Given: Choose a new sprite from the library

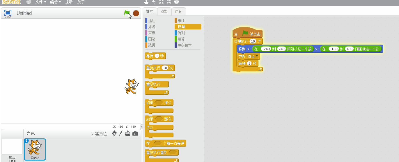Looking at the screenshot, I should click(x=114, y=133).
